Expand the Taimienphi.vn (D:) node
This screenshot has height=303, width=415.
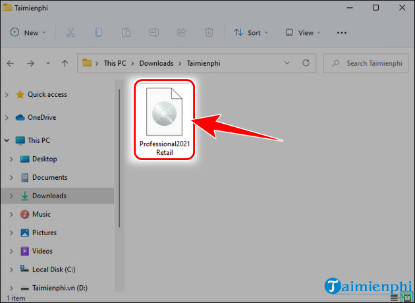click(x=11, y=288)
